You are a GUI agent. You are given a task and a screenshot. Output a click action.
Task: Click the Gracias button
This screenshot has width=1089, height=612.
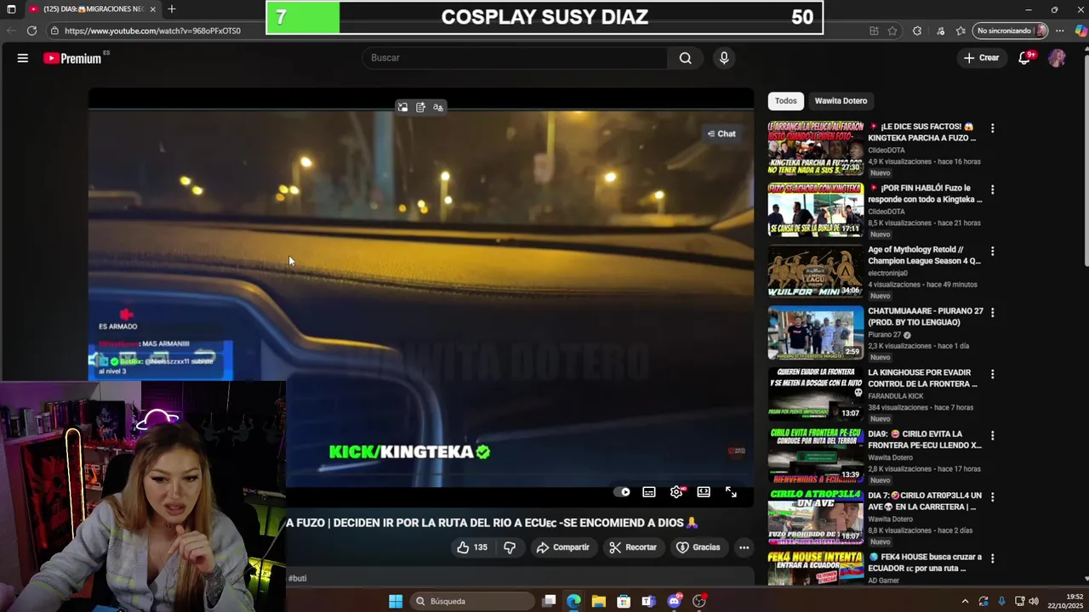click(698, 547)
